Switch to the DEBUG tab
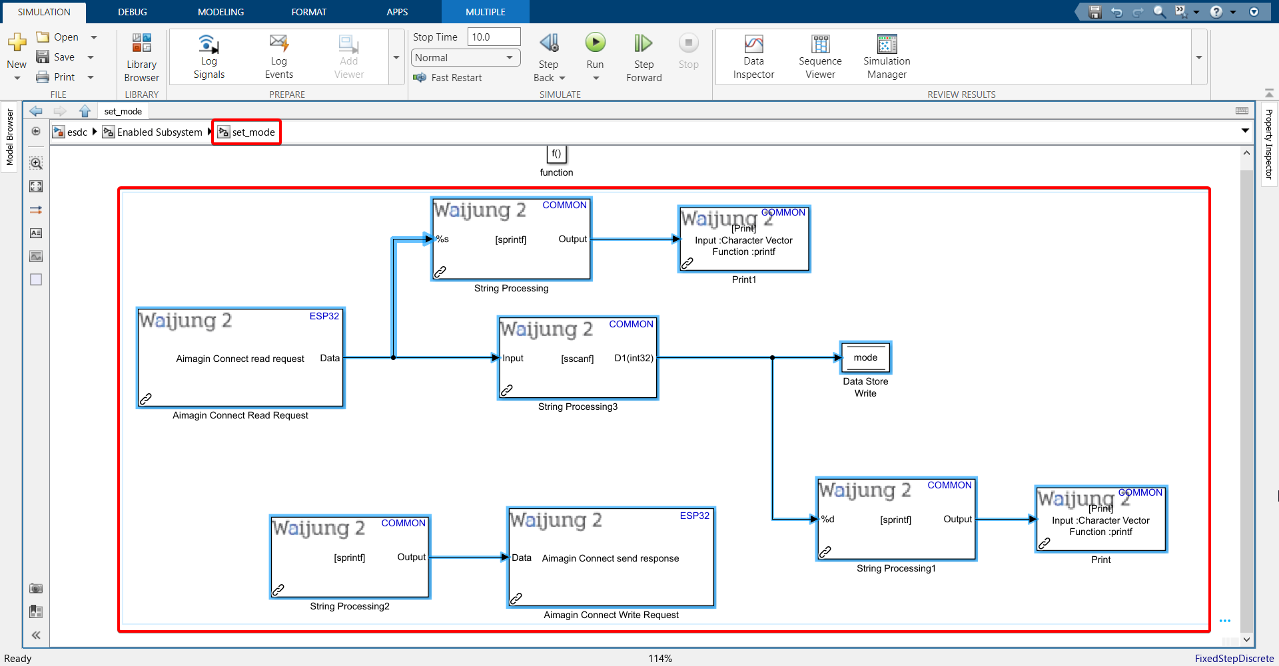This screenshot has height=666, width=1279. point(133,12)
